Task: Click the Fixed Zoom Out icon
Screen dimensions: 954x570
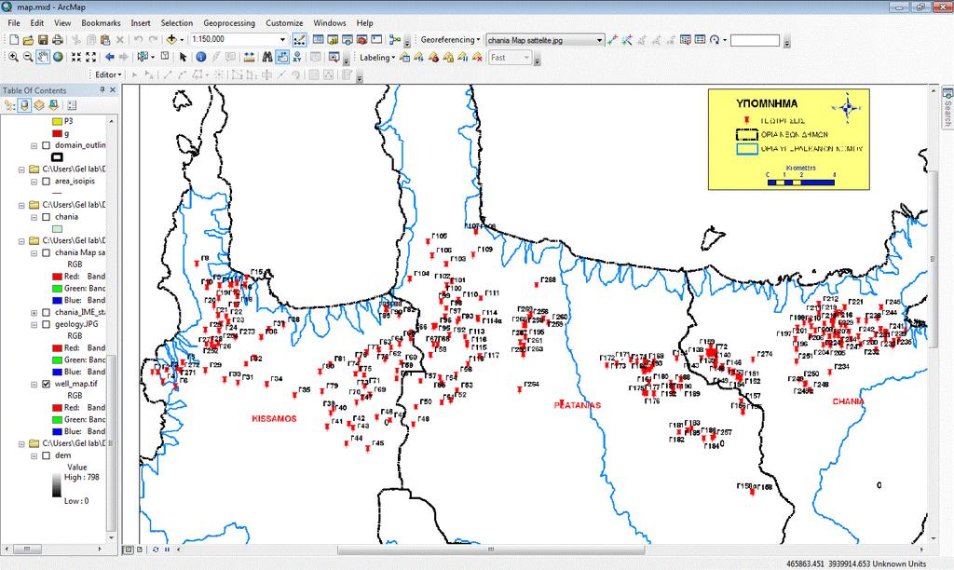Action: [x=90, y=57]
